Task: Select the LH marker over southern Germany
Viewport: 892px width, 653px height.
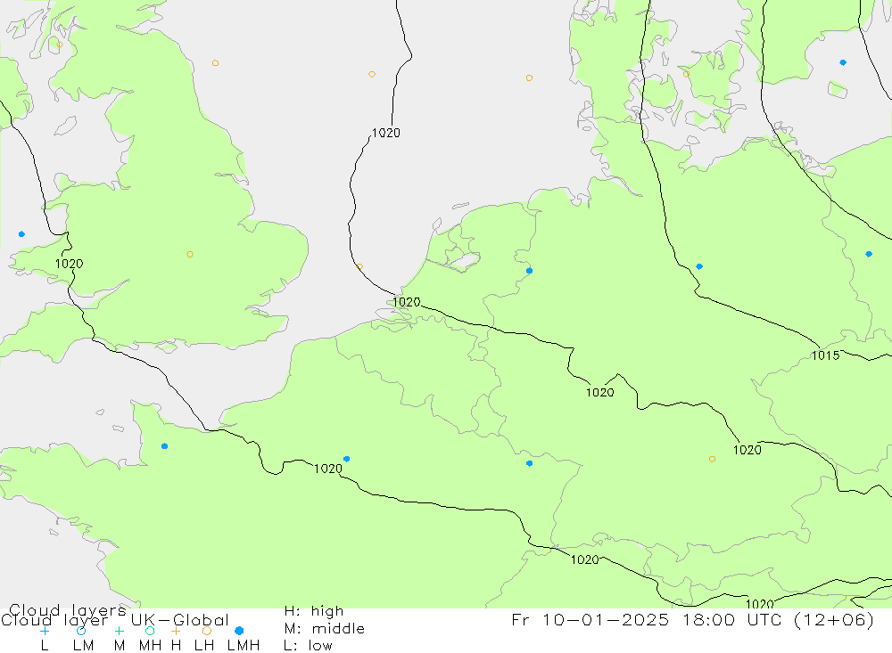Action: tap(712, 459)
